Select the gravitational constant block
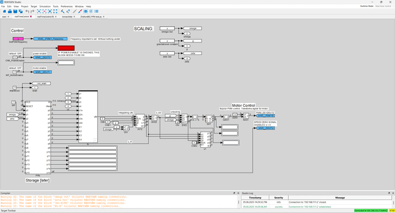 coord(167,41)
